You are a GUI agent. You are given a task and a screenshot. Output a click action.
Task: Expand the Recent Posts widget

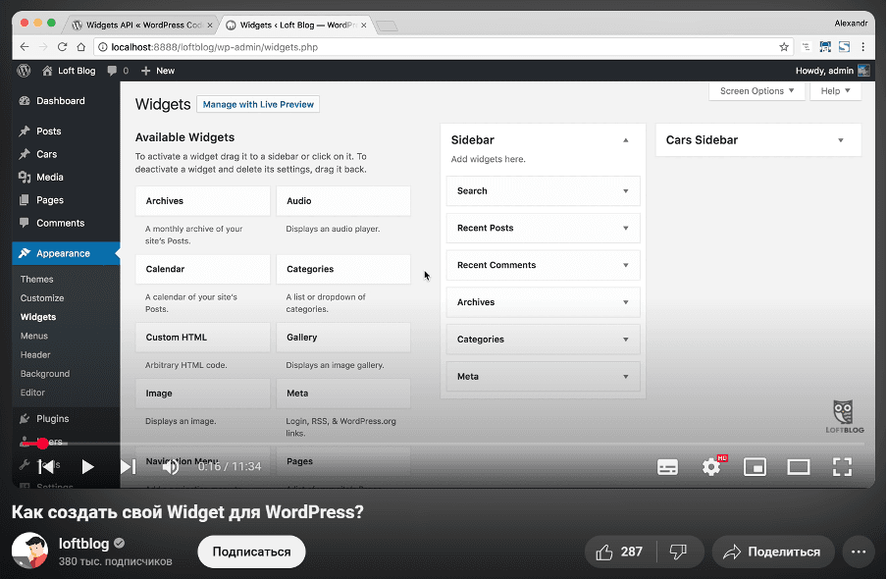click(625, 228)
